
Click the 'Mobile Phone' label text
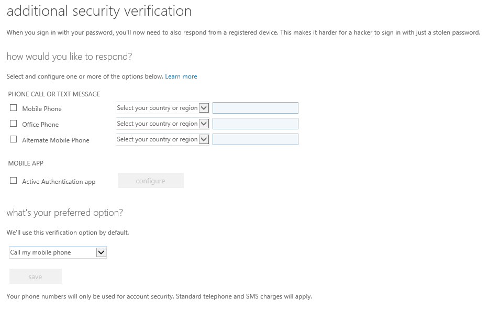pyautogui.click(x=42, y=109)
